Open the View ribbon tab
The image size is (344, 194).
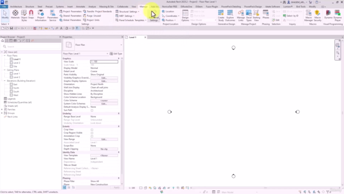click(x=134, y=6)
